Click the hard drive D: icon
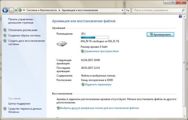The width and height of the screenshot is (188, 120). coord(62,44)
